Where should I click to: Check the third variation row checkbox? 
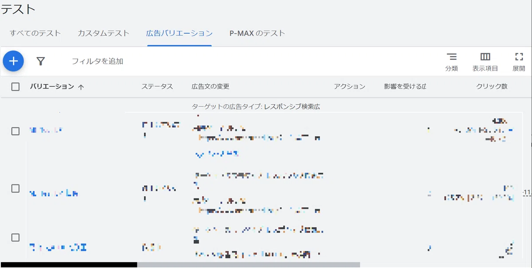click(16, 237)
